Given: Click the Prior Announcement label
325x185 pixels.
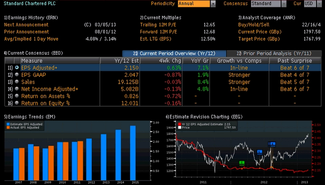Looking at the screenshot, I should tap(27, 32).
